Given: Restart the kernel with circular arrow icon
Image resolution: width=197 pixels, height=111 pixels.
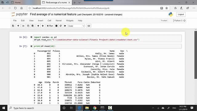Looking at the screenshot, I should pyautogui.click(x=61, y=26).
